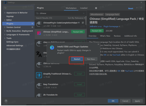
Task: Select Settings Sync in the tree
Action: pyautogui.click(x=12, y=42)
